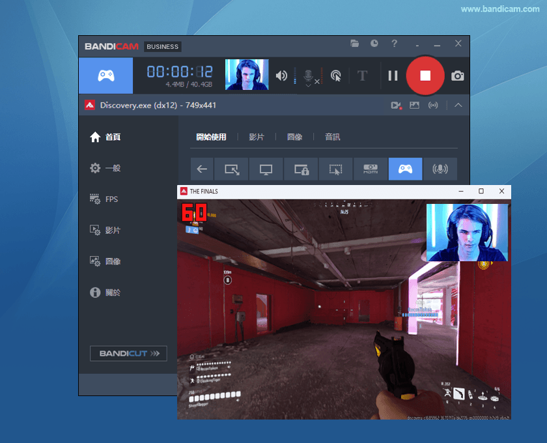
Task: Switch to the 音訊 tab
Action: pos(332,137)
